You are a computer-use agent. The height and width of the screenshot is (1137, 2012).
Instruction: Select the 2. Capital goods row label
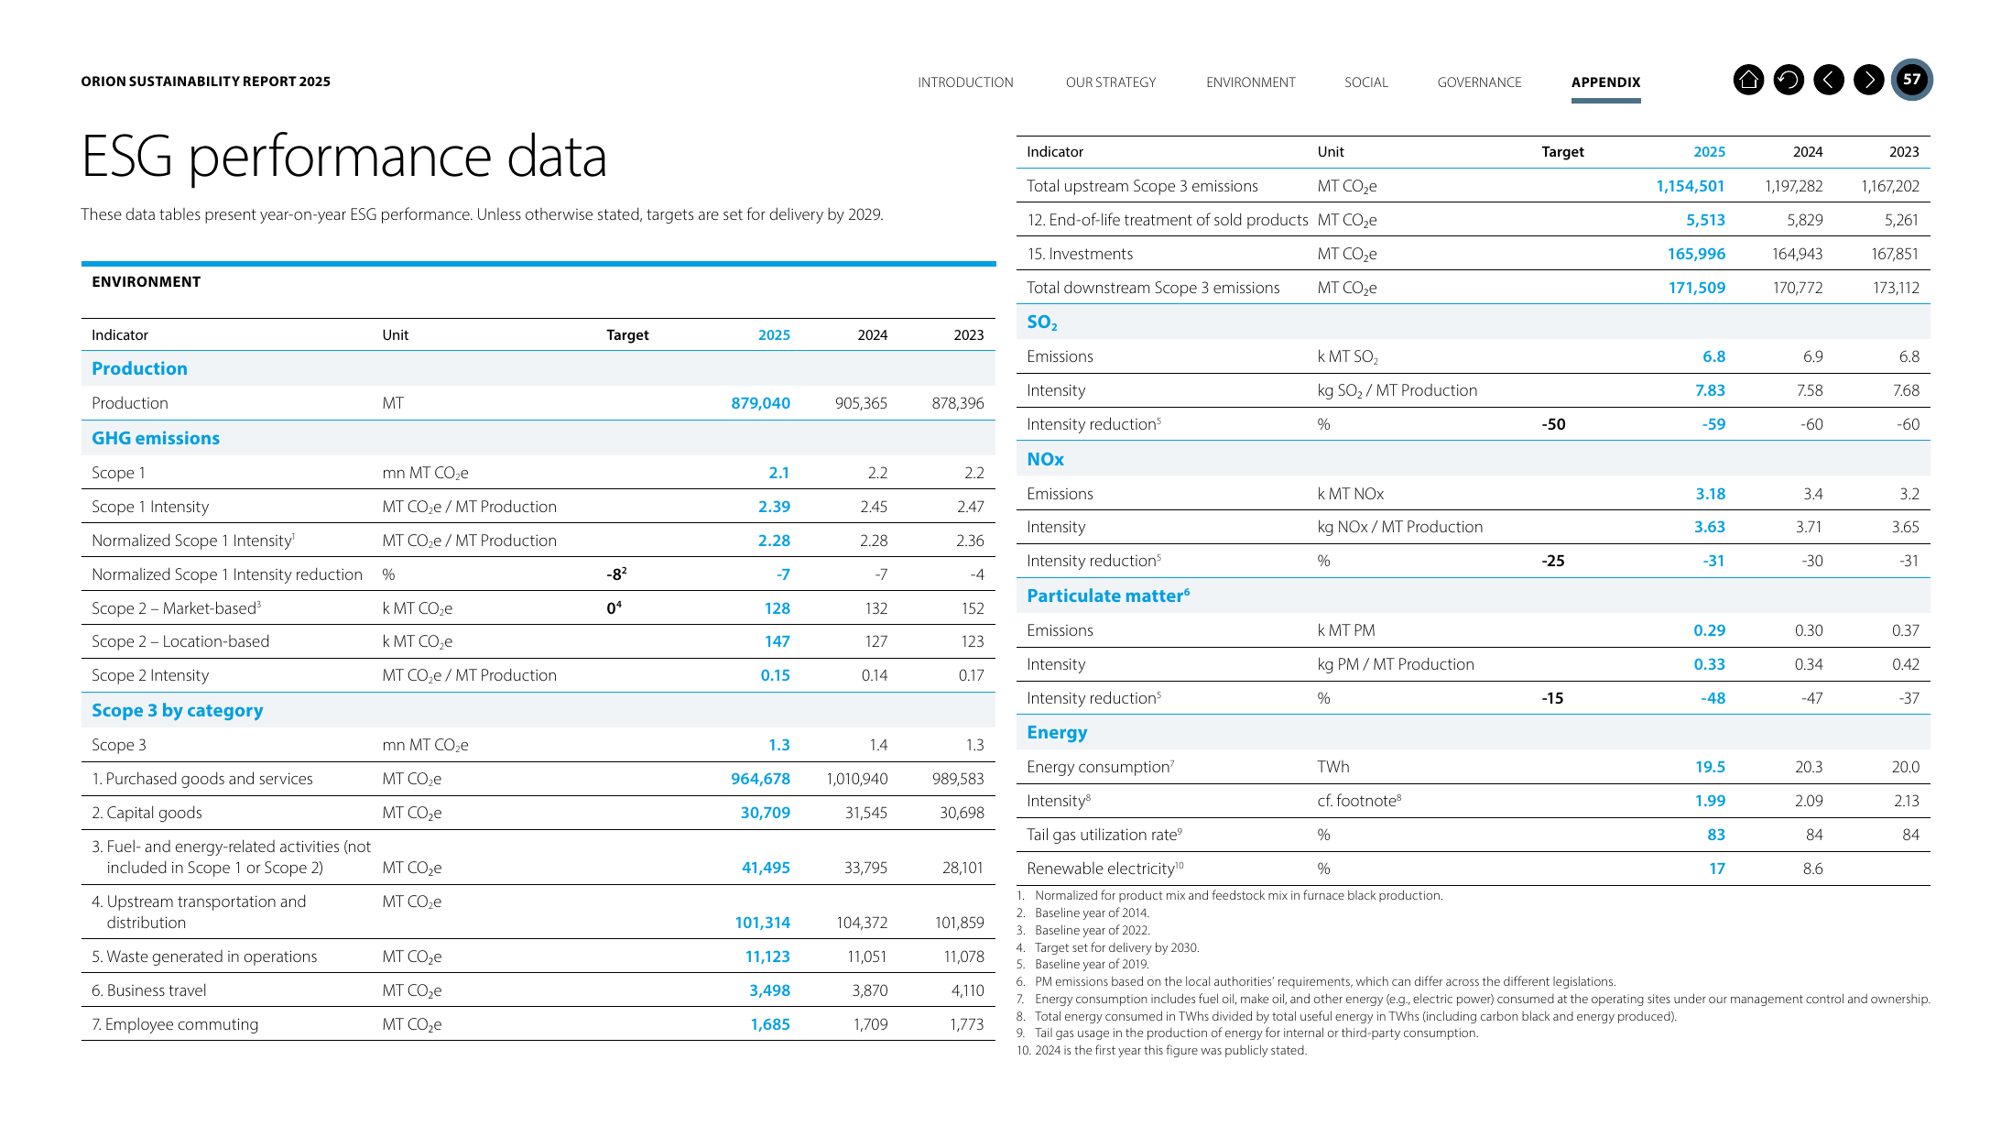click(x=147, y=813)
